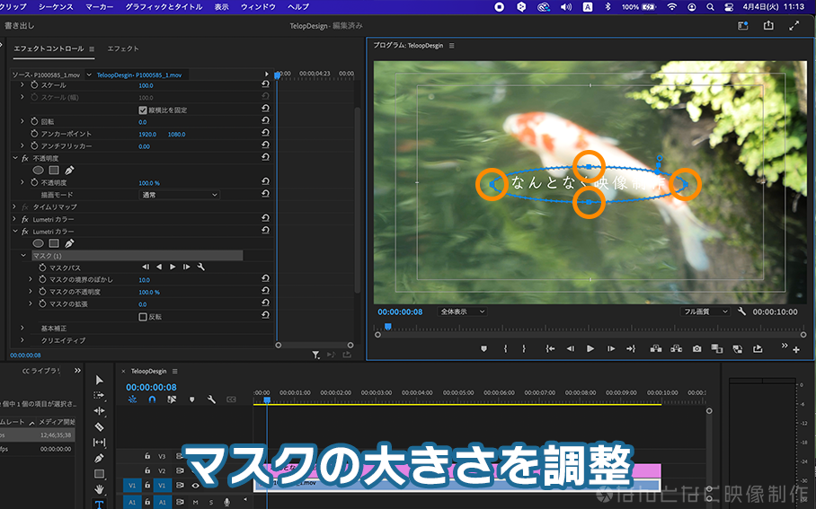Screen dimensions: 816x509
Task: Check the 反転 mask checkbox
Action: [143, 317]
